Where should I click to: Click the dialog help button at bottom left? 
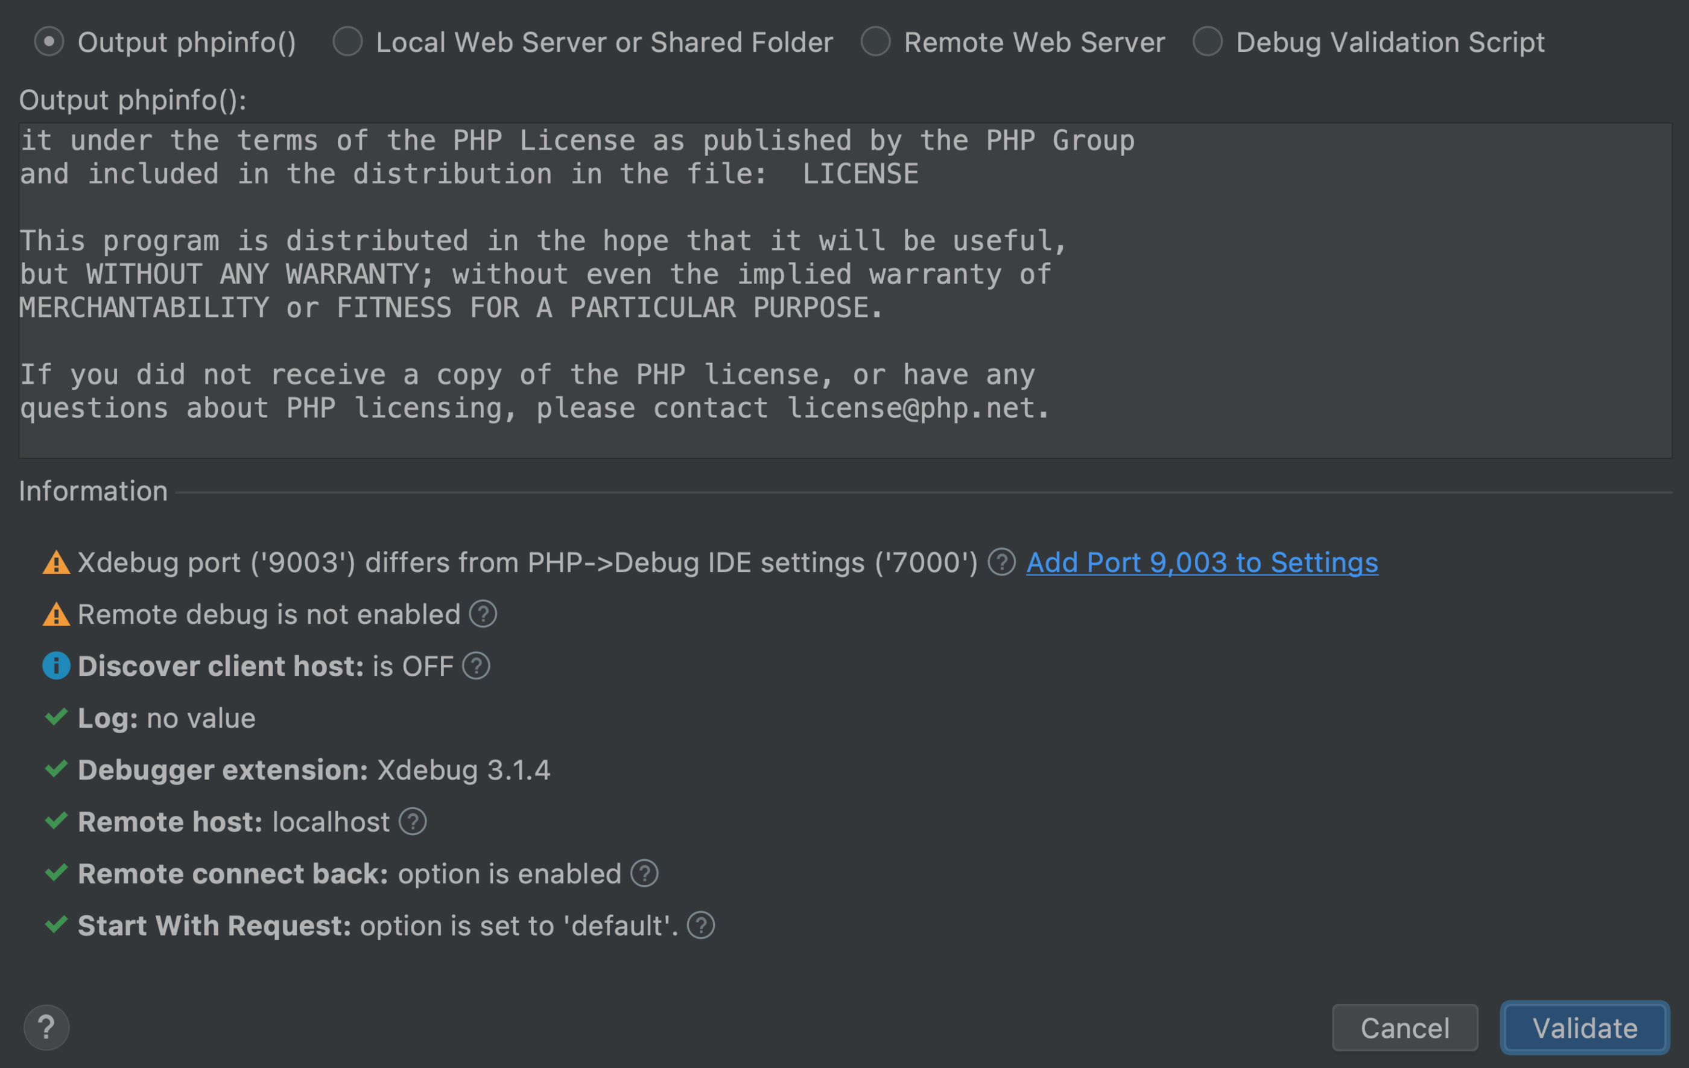tap(46, 1028)
